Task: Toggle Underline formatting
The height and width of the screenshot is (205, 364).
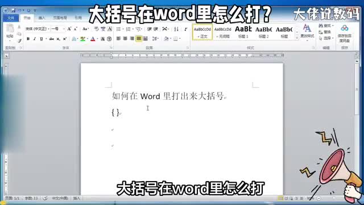Action: click(42, 39)
